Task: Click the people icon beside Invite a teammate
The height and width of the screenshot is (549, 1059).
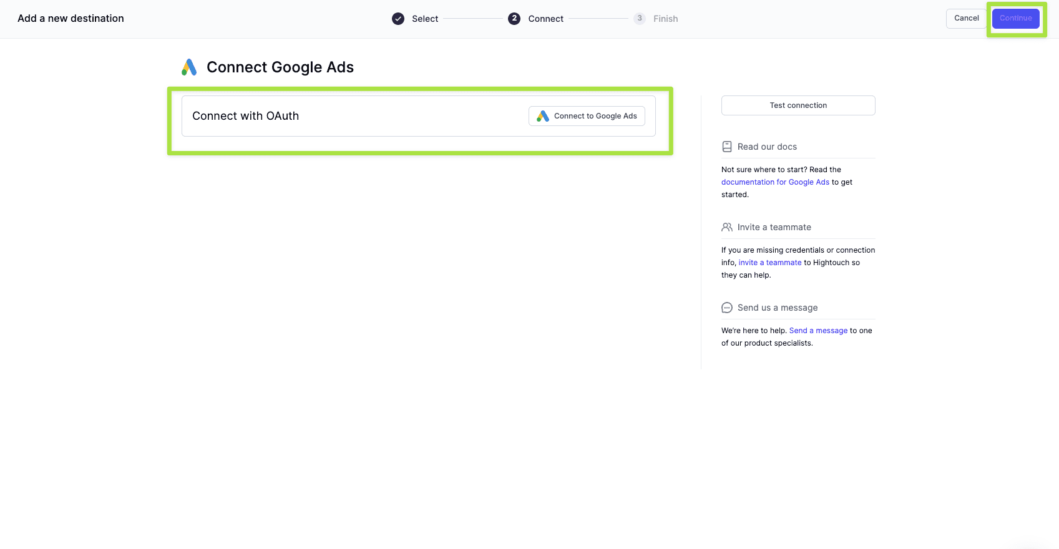Action: [727, 227]
